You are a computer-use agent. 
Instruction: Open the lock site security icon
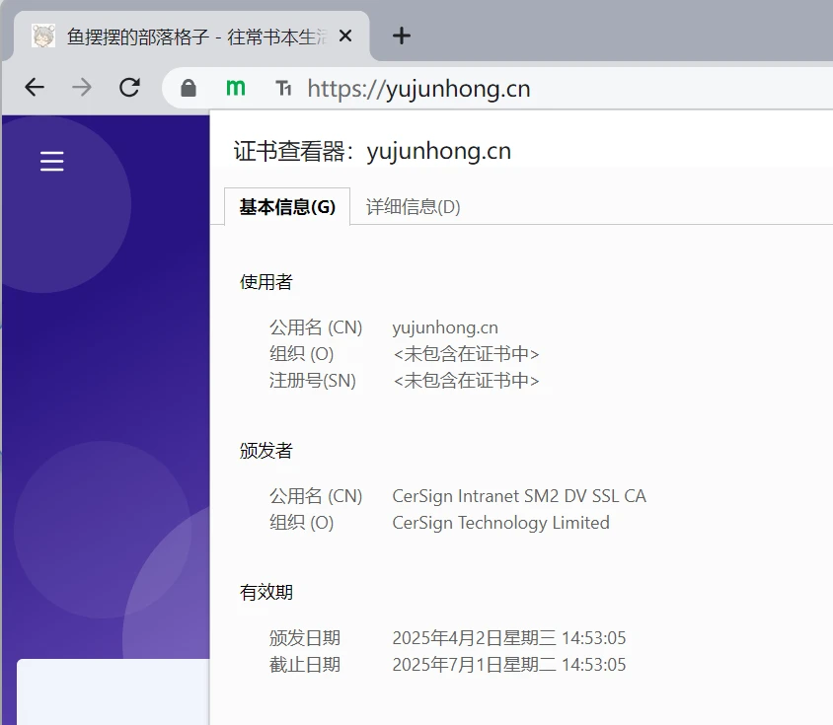pyautogui.click(x=189, y=89)
